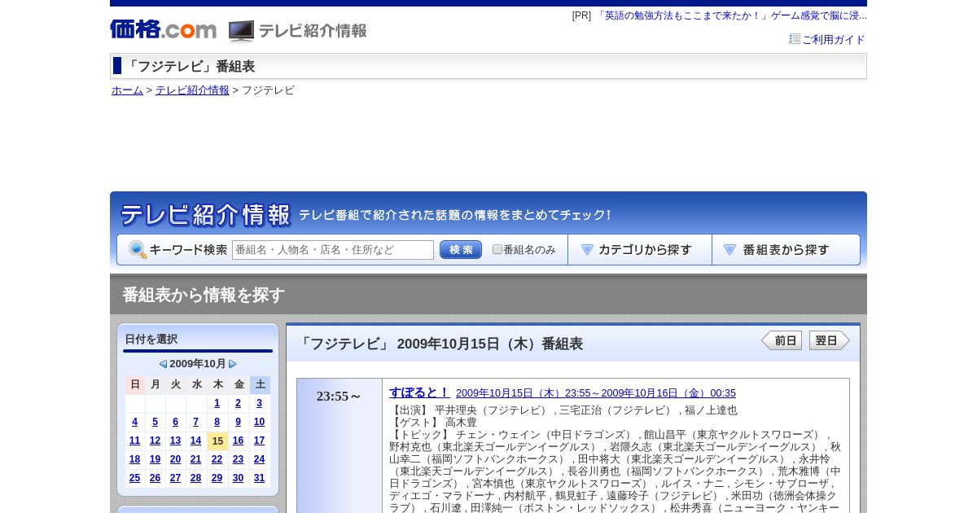Screen dimensions: 977x513
Task: Select October 20 in the calendar
Action: 176,459
